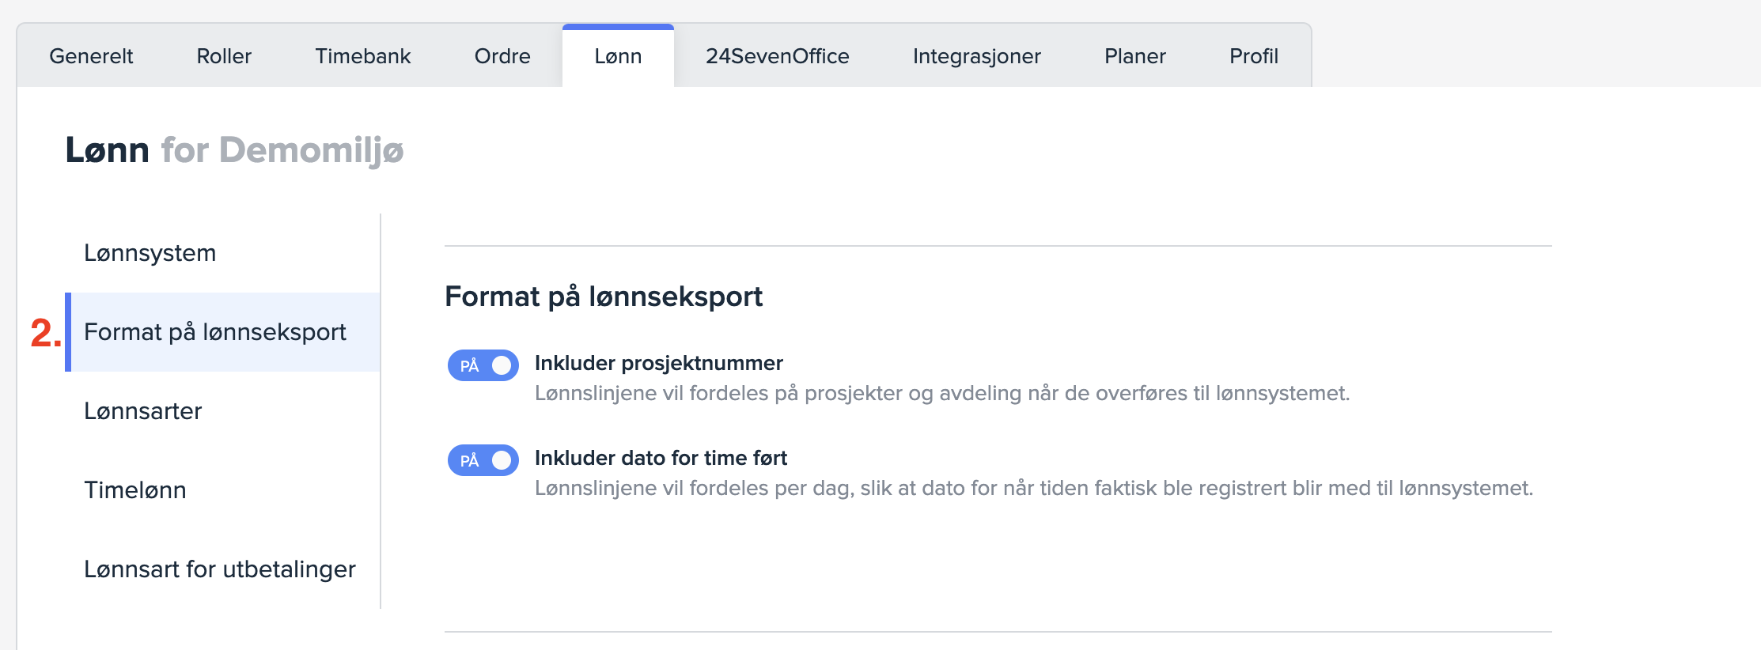1761x650 pixels.
Task: Switch to the Integrasjoner tab
Action: pos(976,56)
